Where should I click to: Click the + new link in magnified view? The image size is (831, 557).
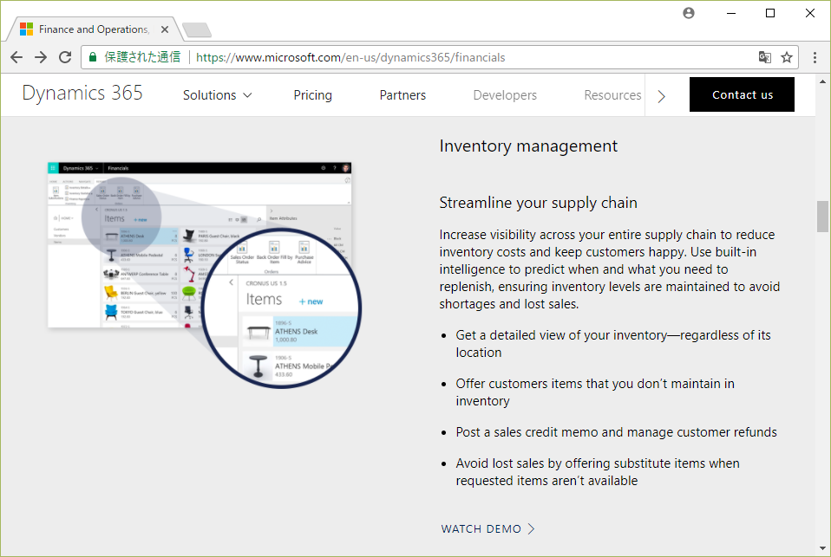tap(311, 301)
